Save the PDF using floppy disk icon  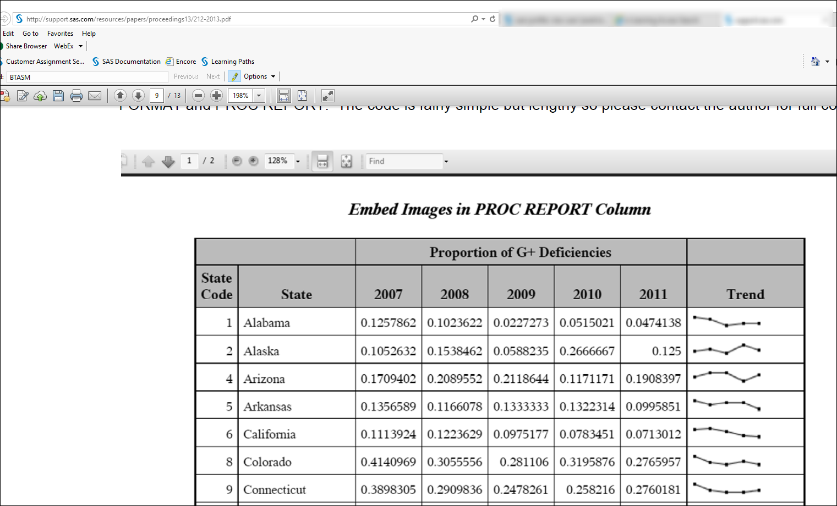58,96
